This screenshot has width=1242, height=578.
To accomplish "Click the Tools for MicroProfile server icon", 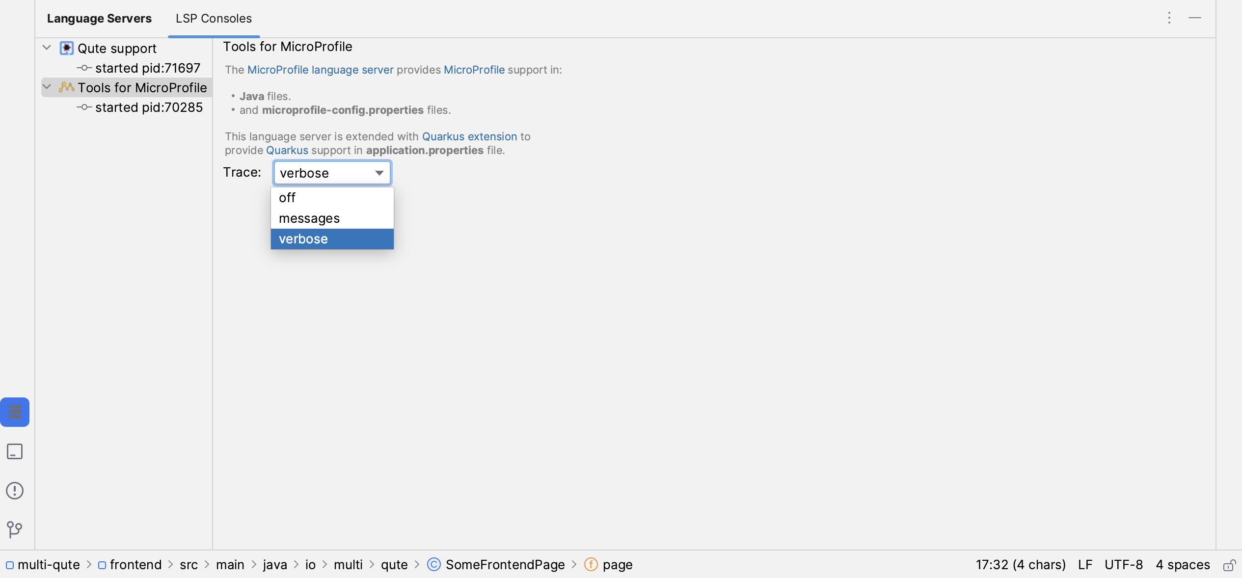I will [67, 87].
